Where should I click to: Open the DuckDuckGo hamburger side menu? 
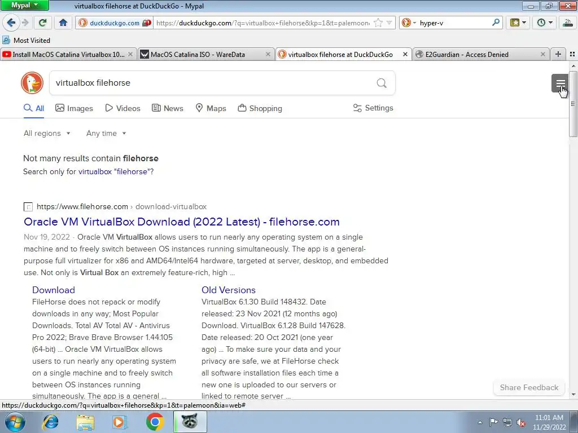pos(561,83)
